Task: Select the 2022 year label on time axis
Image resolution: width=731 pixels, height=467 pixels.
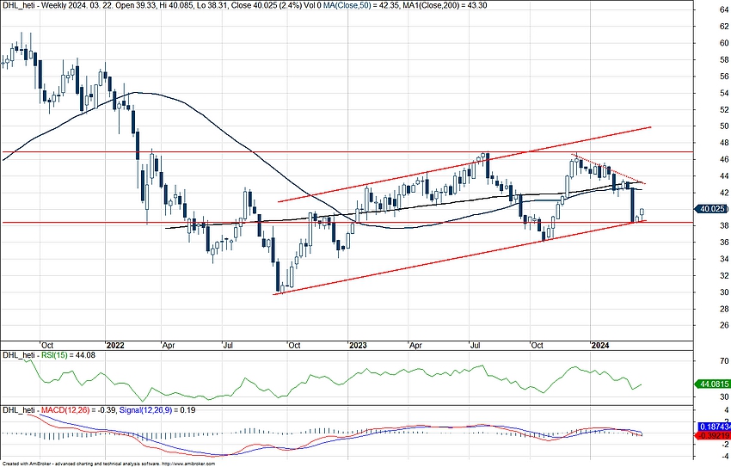Action: 116,344
